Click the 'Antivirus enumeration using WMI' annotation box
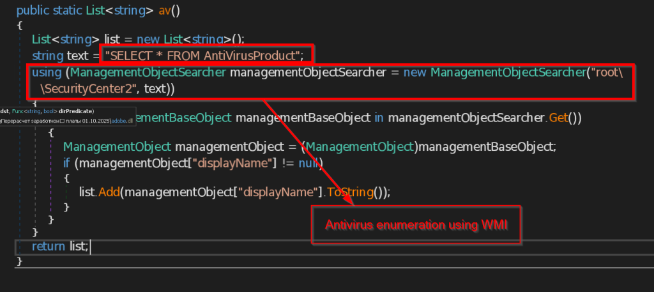The image size is (654, 292). pos(416,225)
